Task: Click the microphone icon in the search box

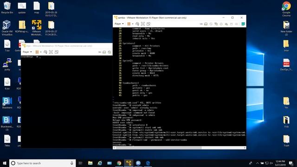Action: [x=72, y=163]
